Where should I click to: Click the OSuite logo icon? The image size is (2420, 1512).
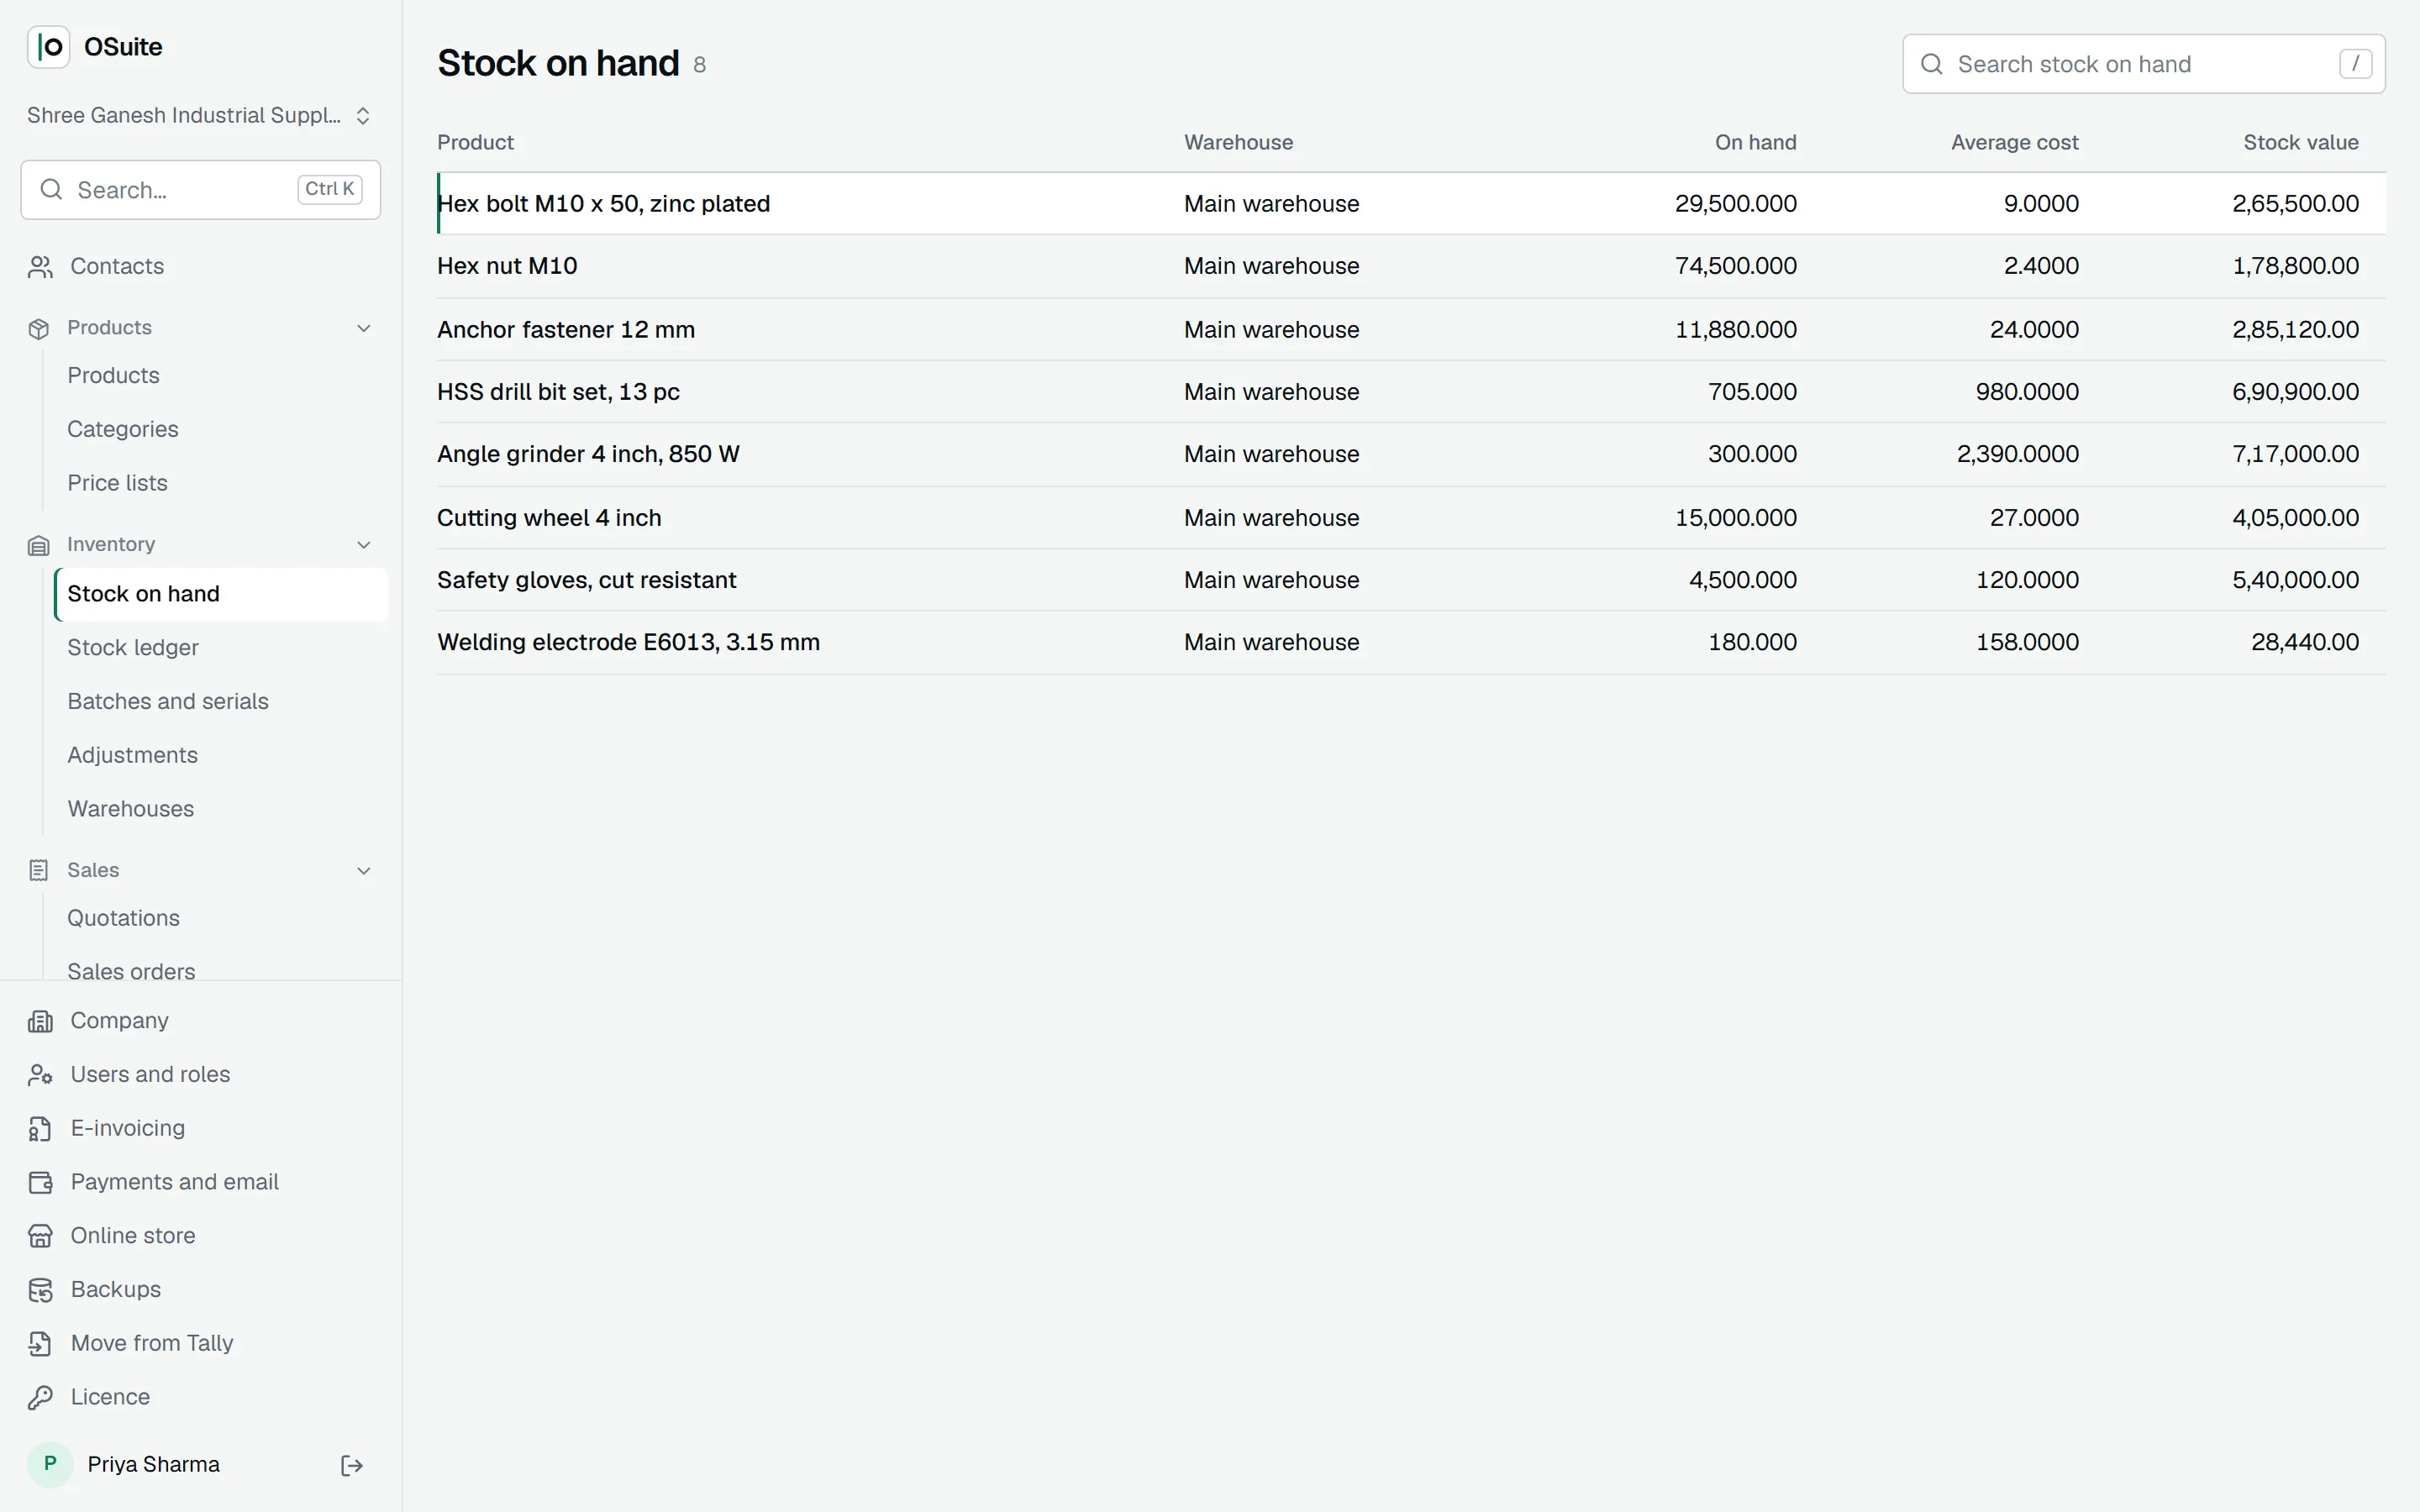[x=48, y=47]
